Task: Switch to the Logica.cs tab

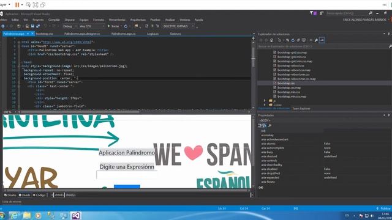Action: pyautogui.click(x=153, y=34)
